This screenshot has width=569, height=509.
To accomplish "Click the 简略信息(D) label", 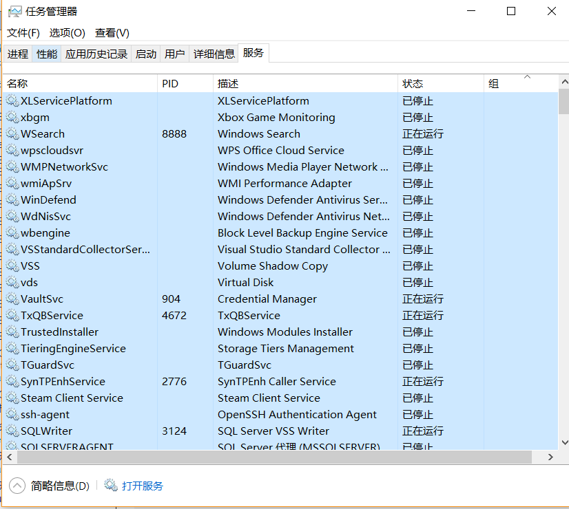I will tap(60, 486).
